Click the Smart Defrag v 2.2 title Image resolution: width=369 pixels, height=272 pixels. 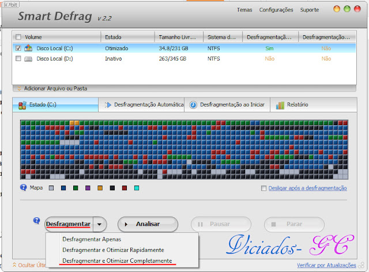pos(65,17)
